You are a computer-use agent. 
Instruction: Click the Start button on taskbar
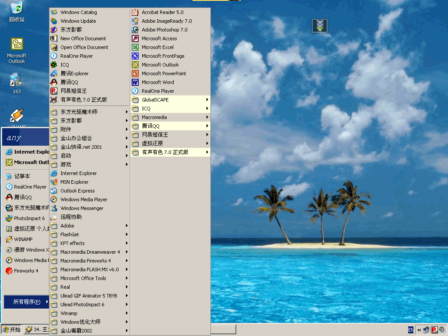pos(11,330)
